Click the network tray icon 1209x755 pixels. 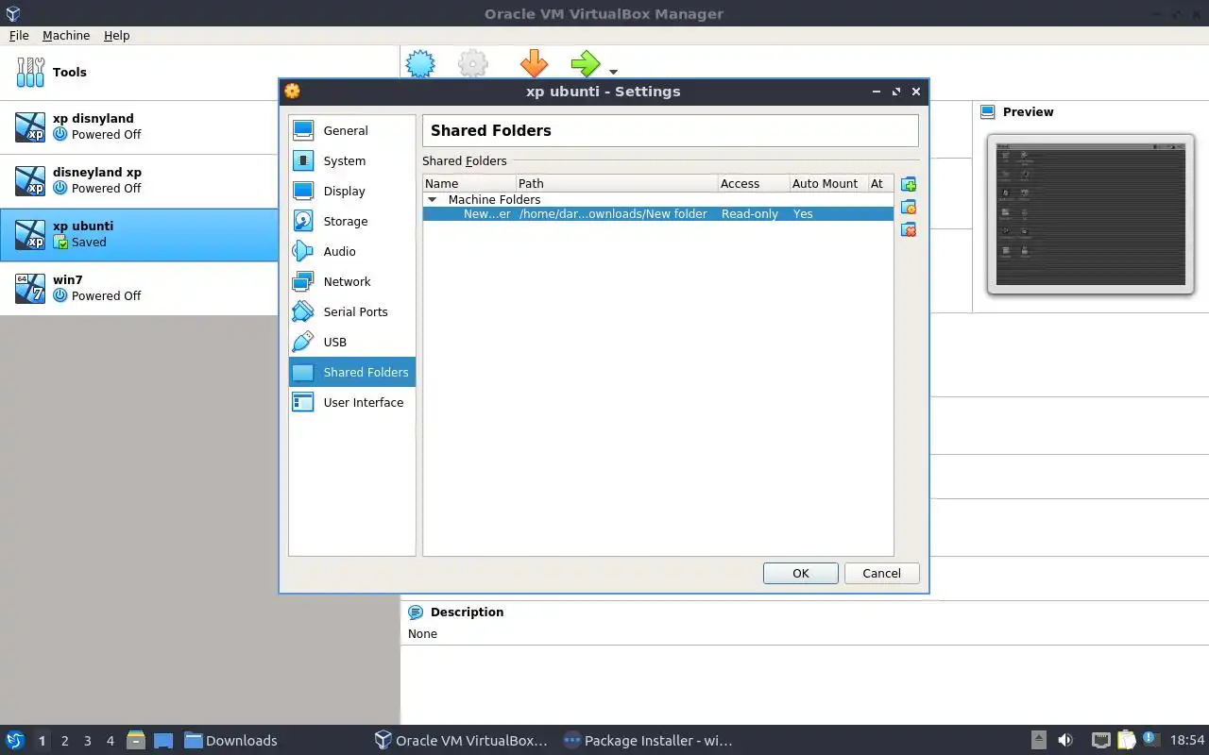point(1101,740)
